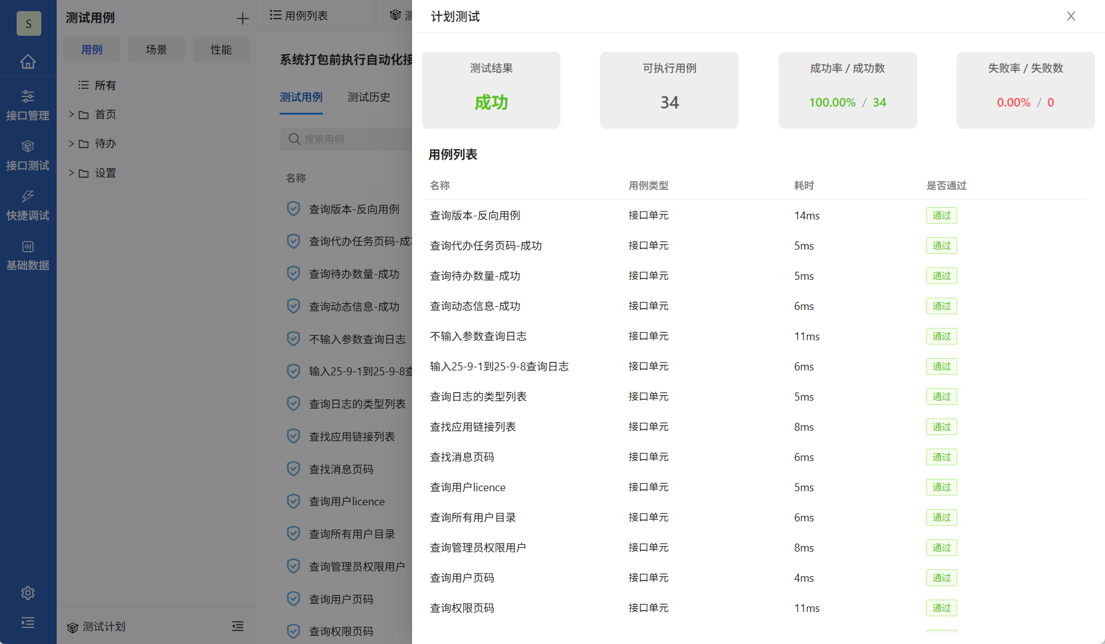Image resolution: width=1105 pixels, height=644 pixels.
Task: Select result row 查询待办数量-成功
Action: 755,276
